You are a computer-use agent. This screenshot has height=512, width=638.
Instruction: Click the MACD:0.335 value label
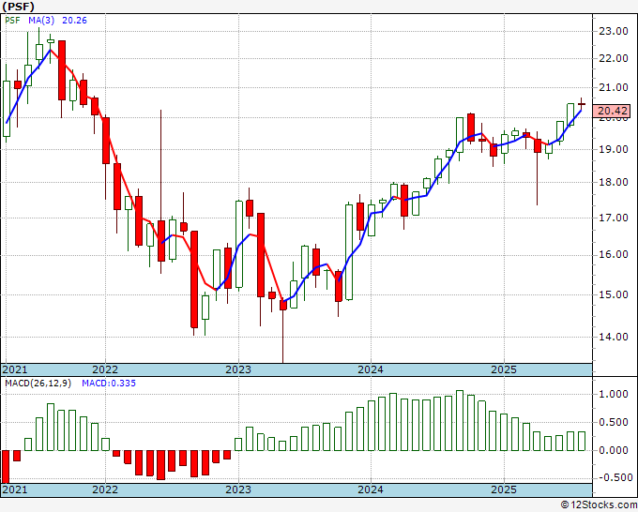tap(109, 384)
